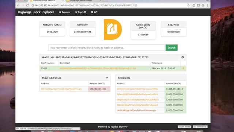Viewport: 234px width, 132px height.
Task: Open the Top 100 nav item
Action: [x=81, y=12]
